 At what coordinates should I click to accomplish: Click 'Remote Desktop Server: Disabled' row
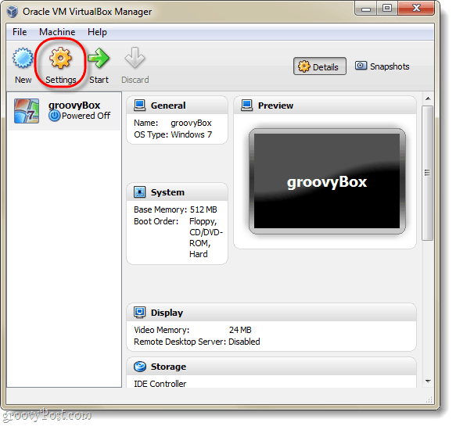(197, 342)
